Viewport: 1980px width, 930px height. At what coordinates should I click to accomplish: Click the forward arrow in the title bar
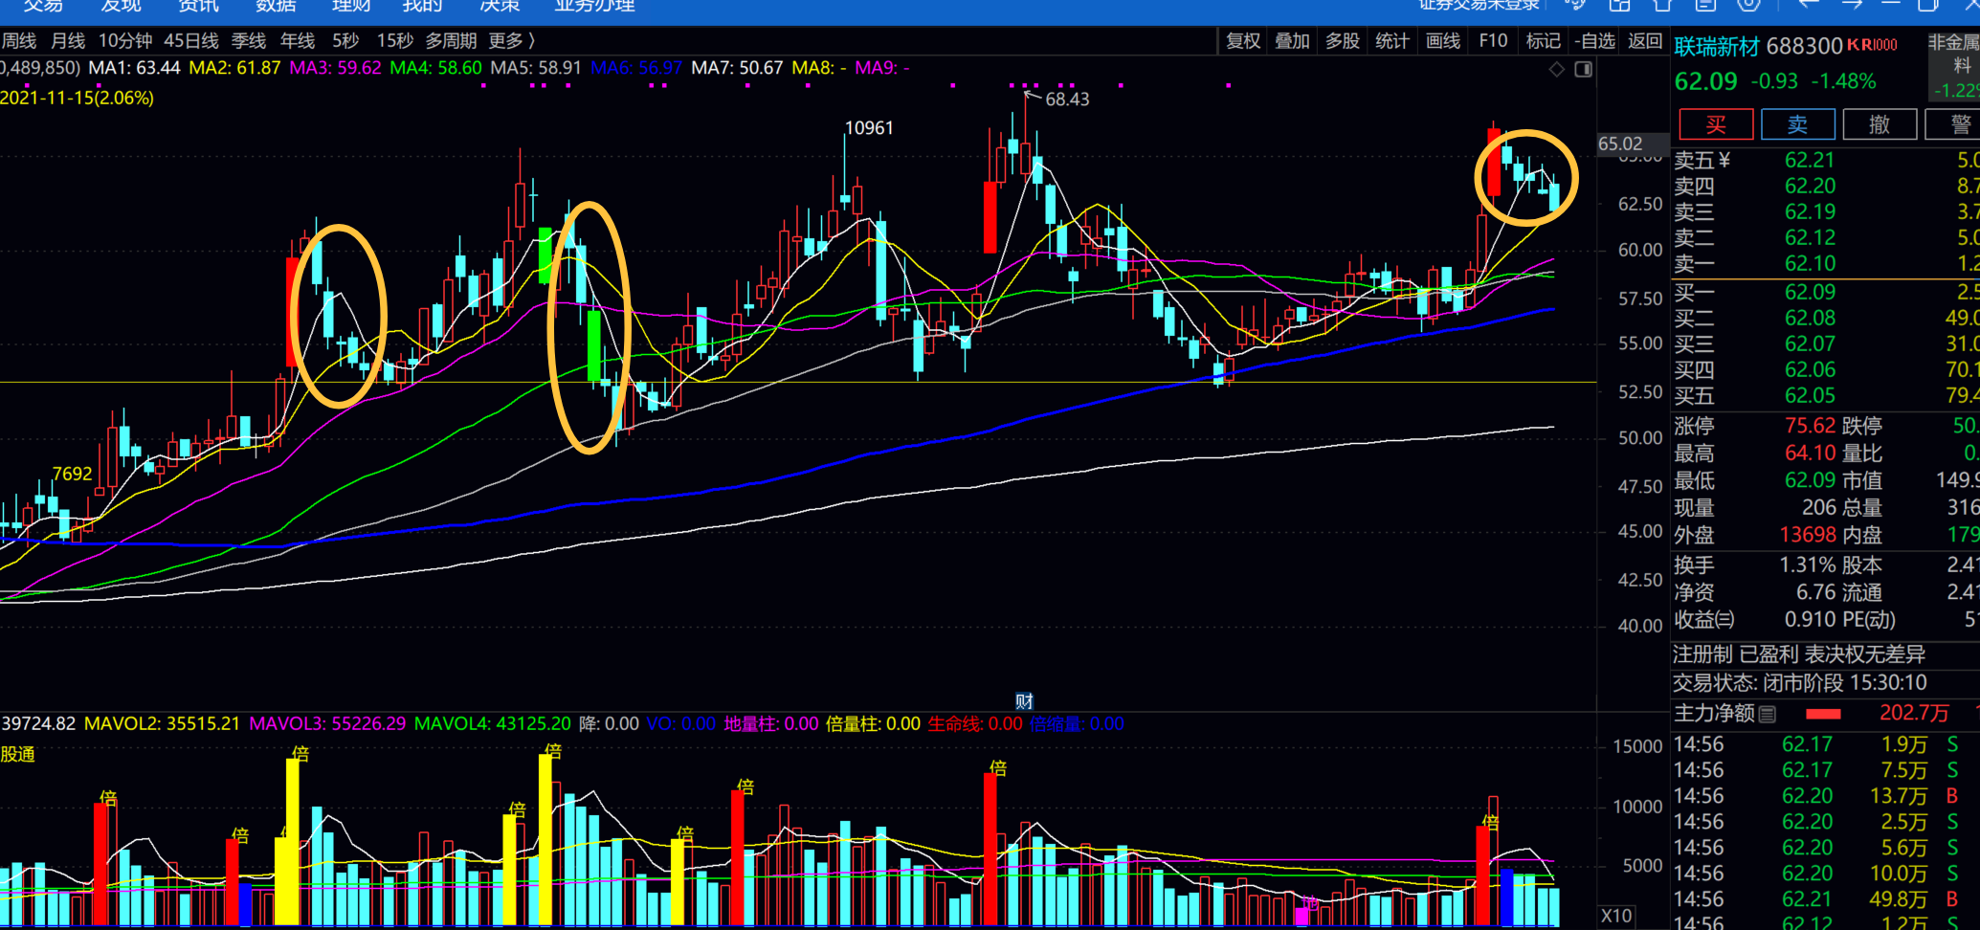(1852, 5)
